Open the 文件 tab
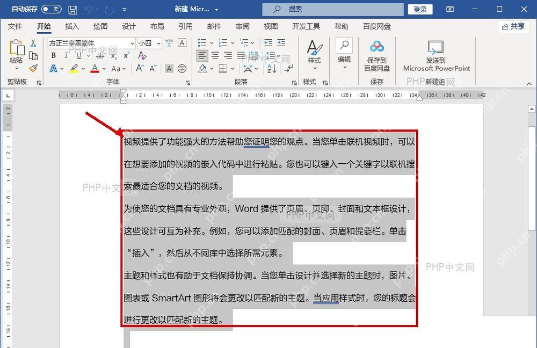Screen dimensions: 537x348 [15, 26]
